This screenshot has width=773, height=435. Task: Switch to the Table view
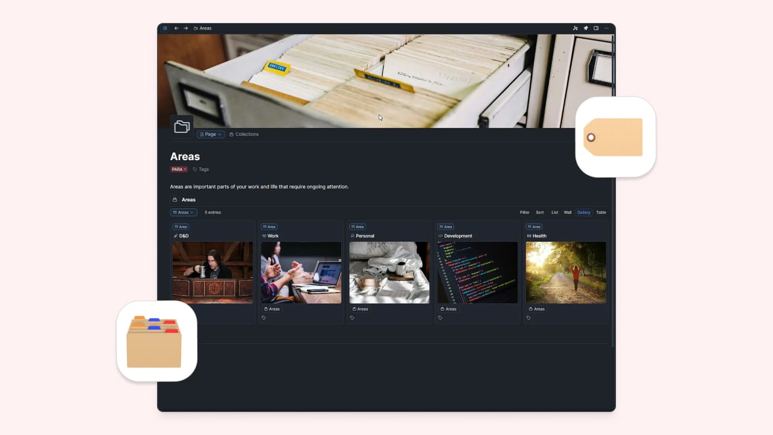point(601,213)
